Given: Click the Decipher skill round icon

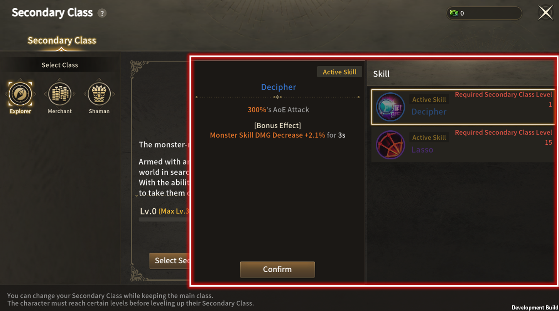Looking at the screenshot, I should point(390,107).
